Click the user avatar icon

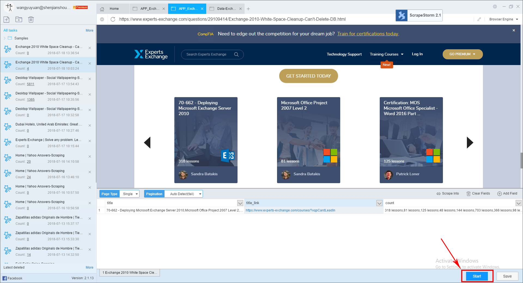[x=9, y=7]
